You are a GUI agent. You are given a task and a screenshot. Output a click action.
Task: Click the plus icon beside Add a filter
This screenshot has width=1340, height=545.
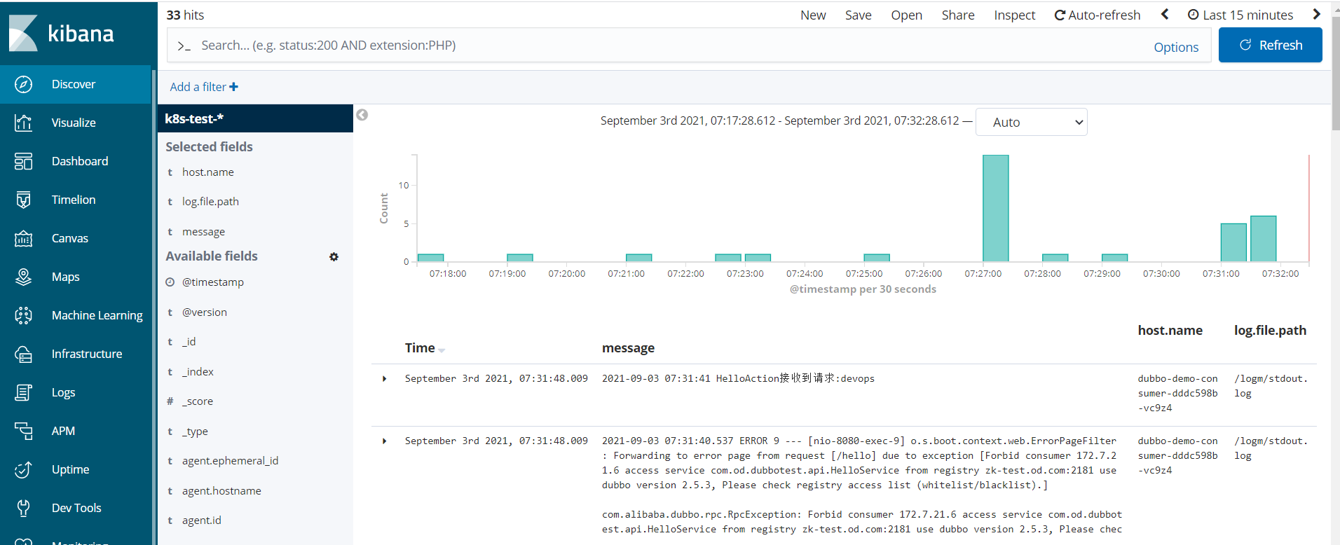[233, 87]
